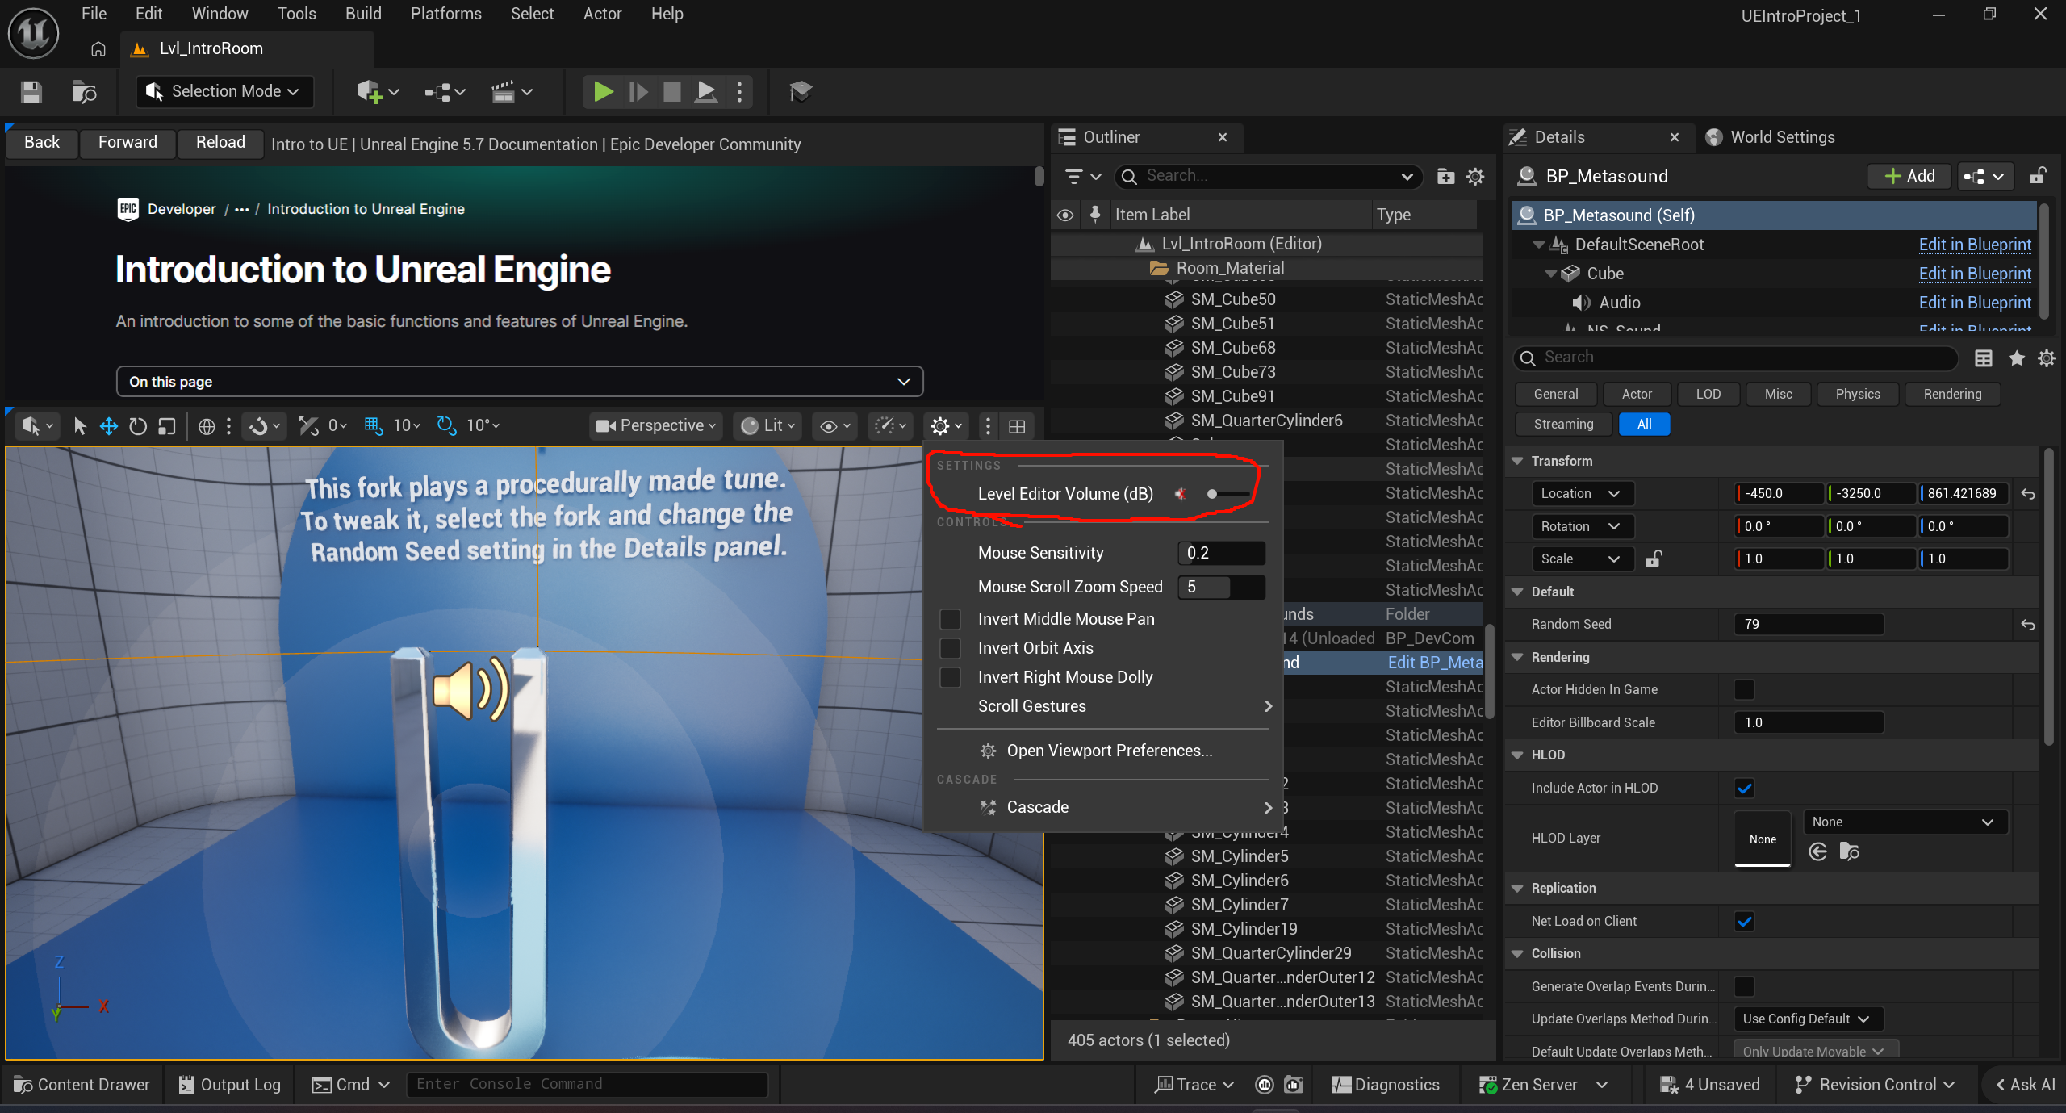The image size is (2066, 1113).
Task: Click the green Play level button
Action: pyautogui.click(x=602, y=91)
